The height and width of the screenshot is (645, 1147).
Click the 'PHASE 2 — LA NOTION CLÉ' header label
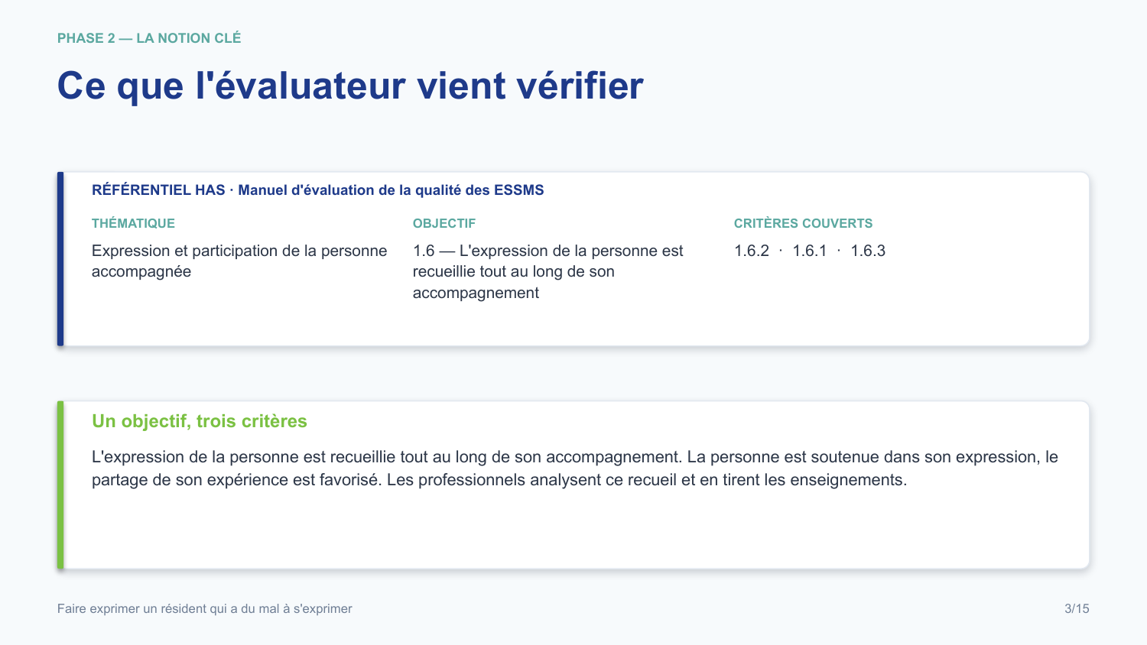pyautogui.click(x=149, y=38)
